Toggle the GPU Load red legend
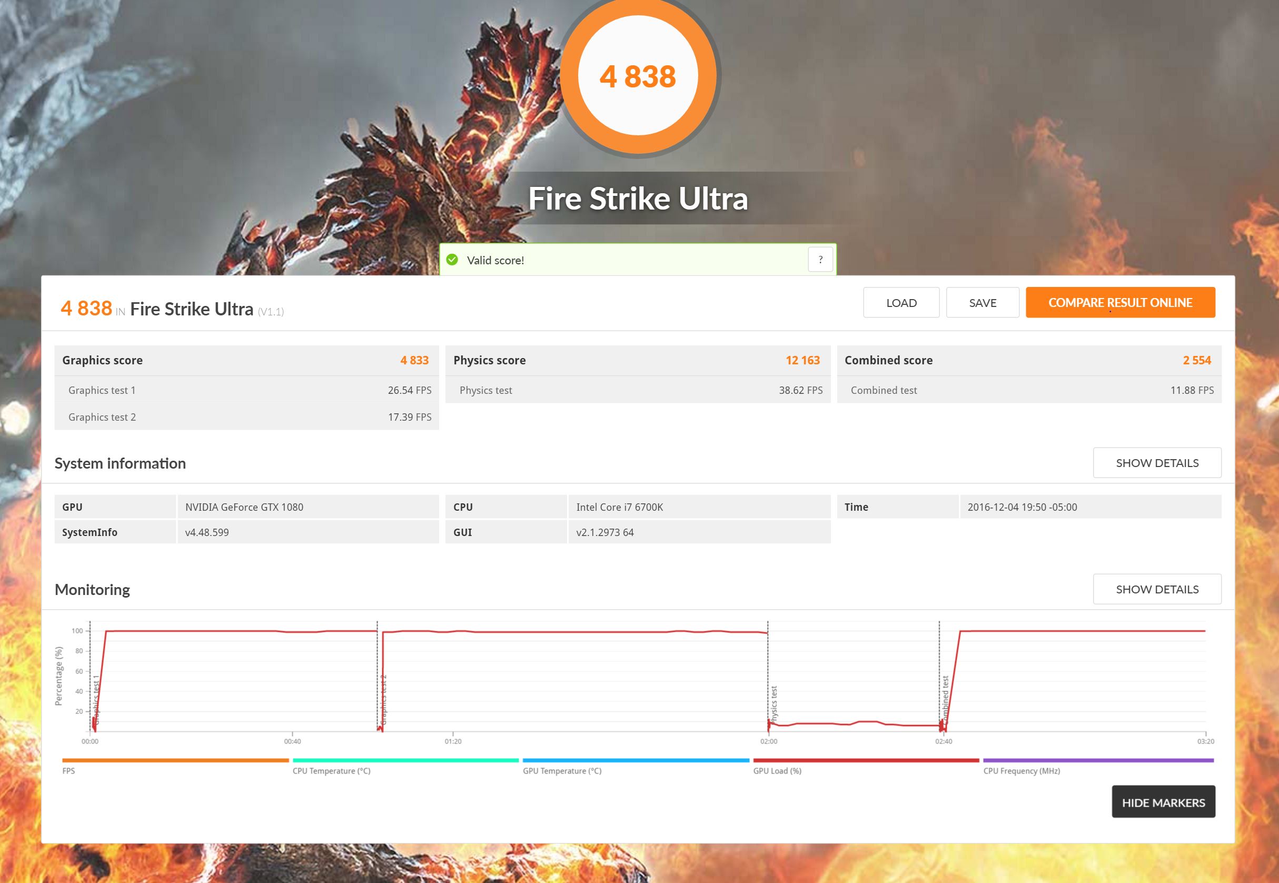The image size is (1279, 883). [x=866, y=761]
